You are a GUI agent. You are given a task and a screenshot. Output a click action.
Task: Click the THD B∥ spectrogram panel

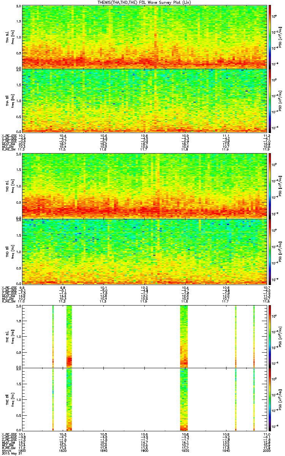144,251
